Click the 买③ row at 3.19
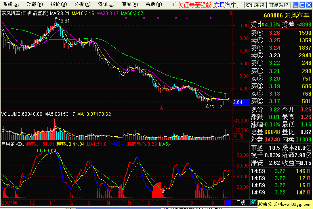The width and height of the screenshot is (313, 209). [281, 86]
